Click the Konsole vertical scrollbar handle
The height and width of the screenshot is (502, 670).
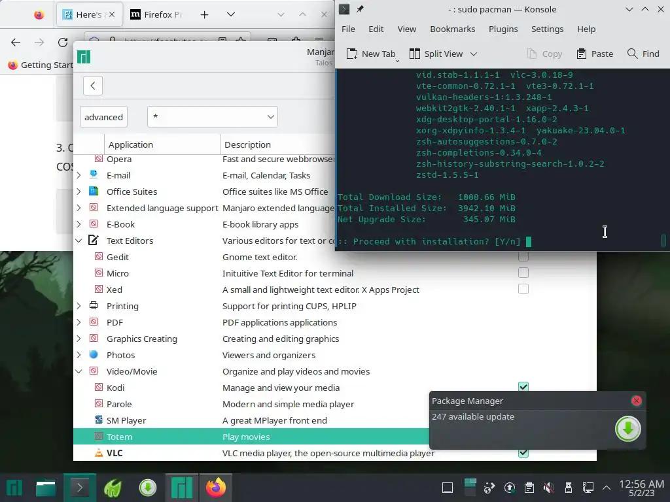(x=663, y=241)
